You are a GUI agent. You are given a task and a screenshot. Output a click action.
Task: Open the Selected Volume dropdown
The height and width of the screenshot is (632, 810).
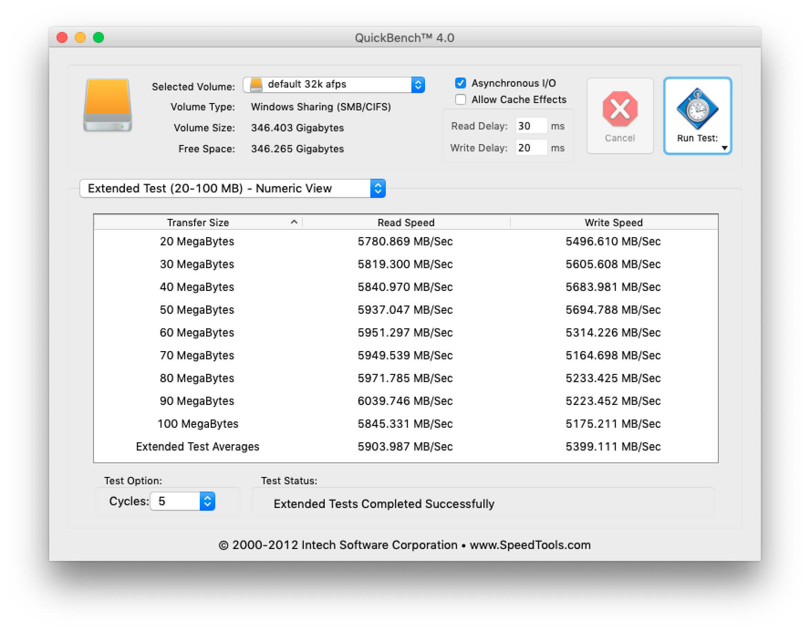[x=334, y=84]
